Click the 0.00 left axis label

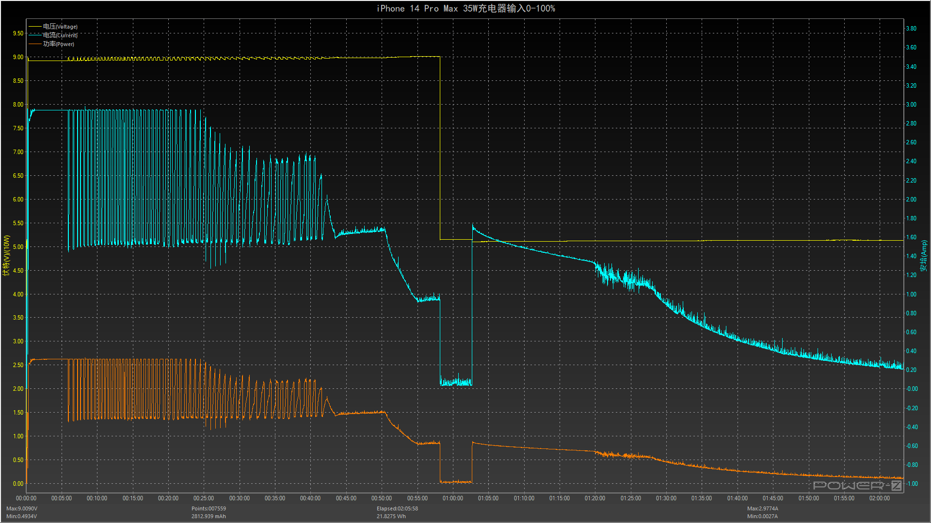18,484
